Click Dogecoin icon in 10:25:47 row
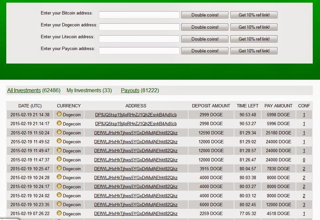This screenshot has width=320, height=220. coord(59,168)
